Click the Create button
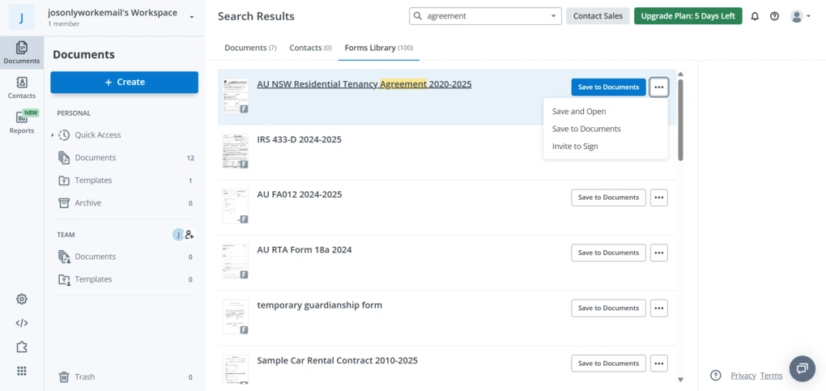This screenshot has width=826, height=391. 125,83
